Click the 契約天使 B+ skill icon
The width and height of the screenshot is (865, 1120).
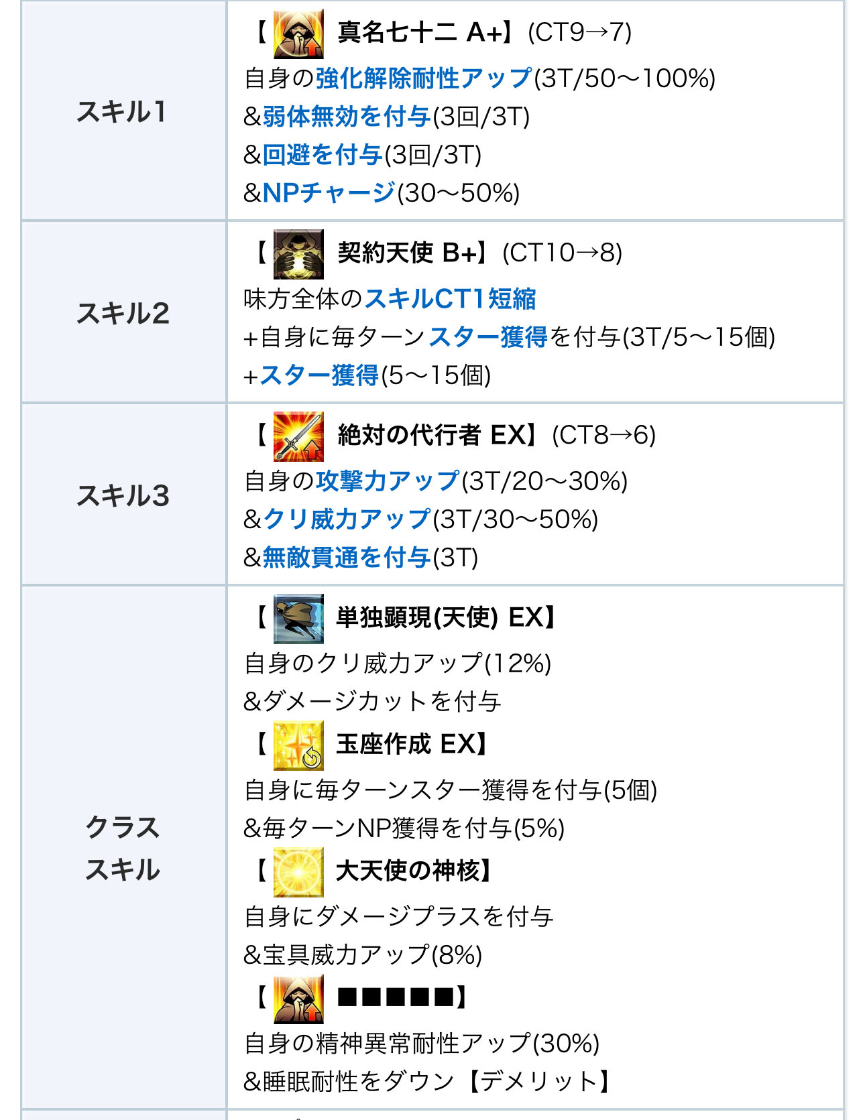click(x=298, y=254)
